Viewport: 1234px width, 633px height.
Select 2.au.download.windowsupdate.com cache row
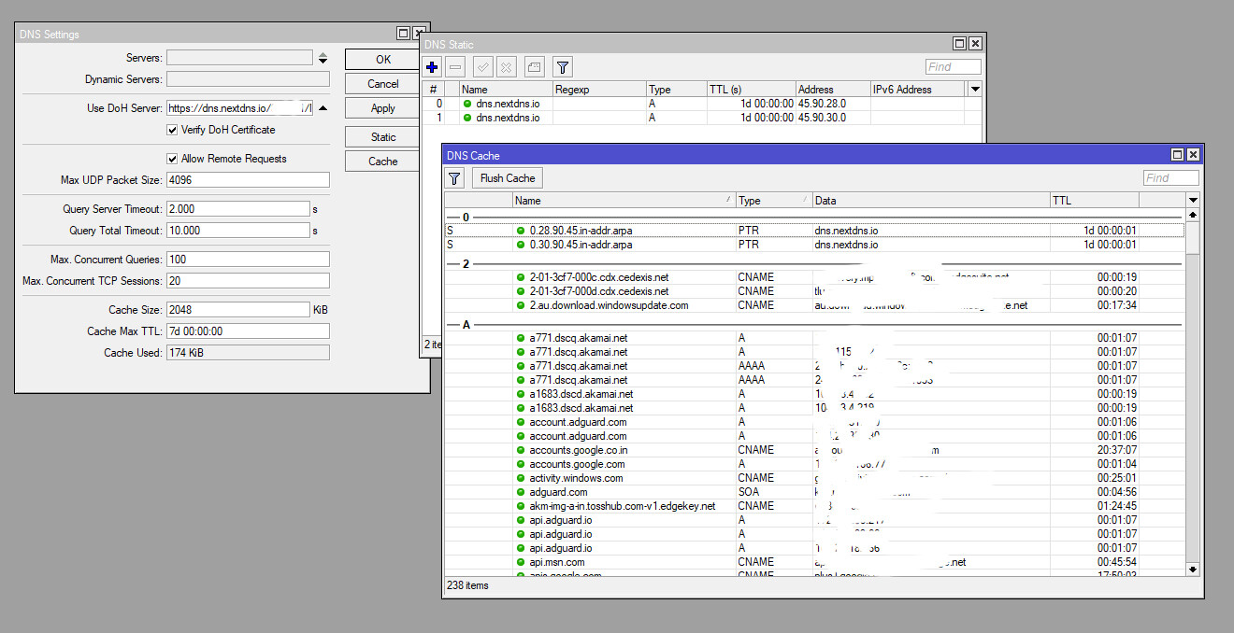point(814,305)
